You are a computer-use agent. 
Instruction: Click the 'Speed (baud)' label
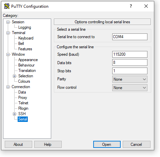(68, 54)
